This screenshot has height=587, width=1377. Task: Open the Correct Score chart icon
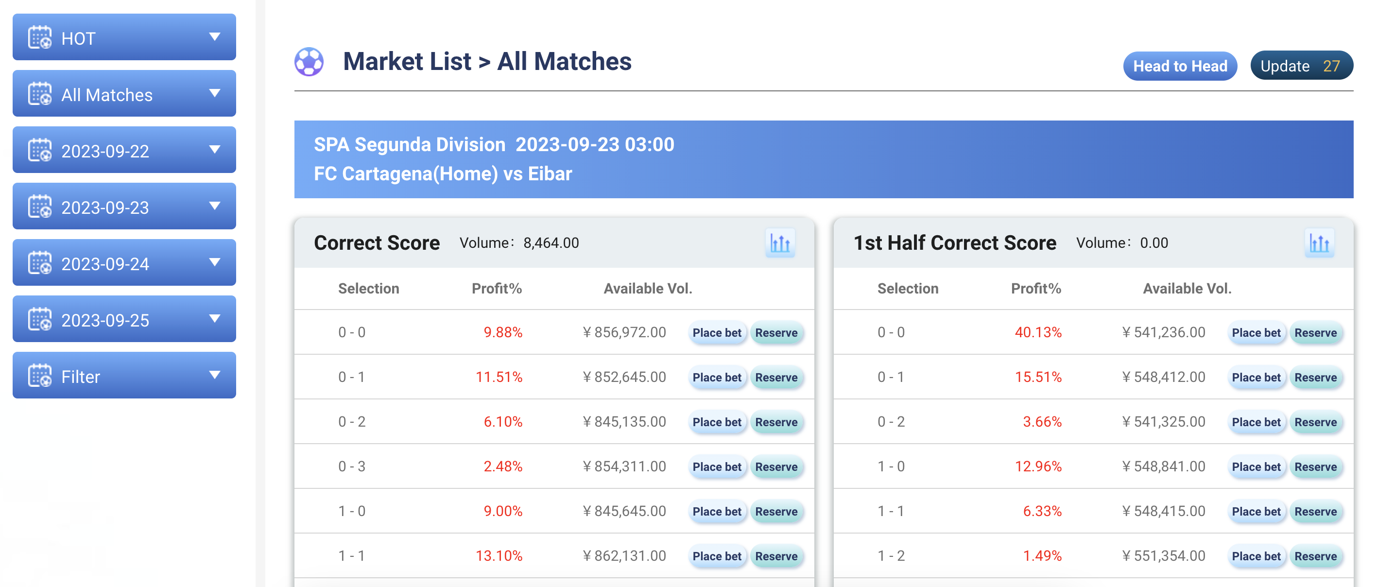[780, 243]
